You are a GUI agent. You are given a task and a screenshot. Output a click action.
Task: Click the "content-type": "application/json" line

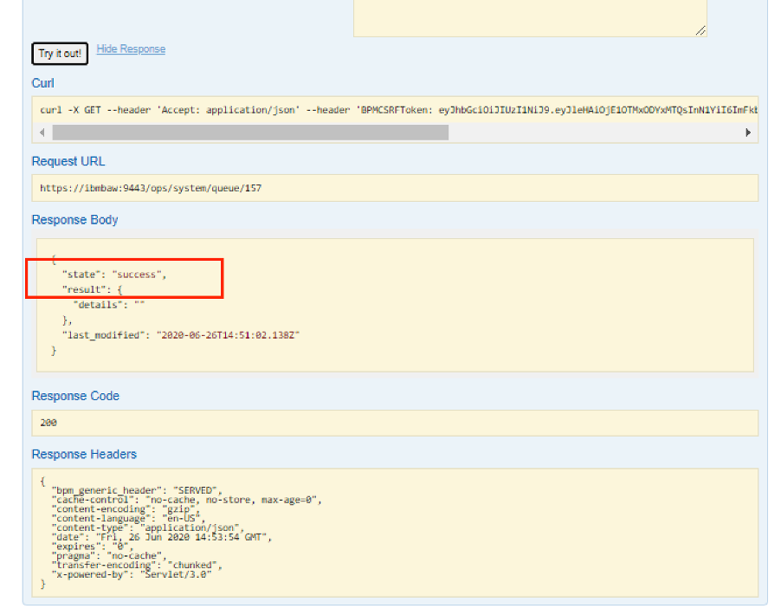click(x=148, y=528)
